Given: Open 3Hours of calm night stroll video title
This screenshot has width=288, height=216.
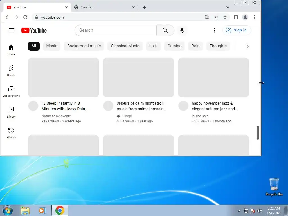Looking at the screenshot, I should [x=141, y=106].
